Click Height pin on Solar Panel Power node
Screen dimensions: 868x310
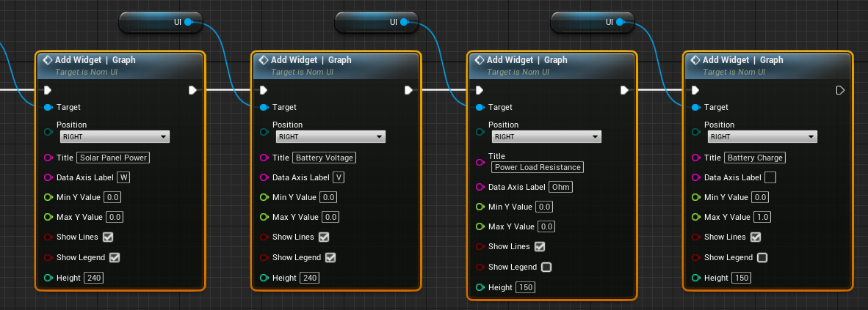click(x=48, y=278)
